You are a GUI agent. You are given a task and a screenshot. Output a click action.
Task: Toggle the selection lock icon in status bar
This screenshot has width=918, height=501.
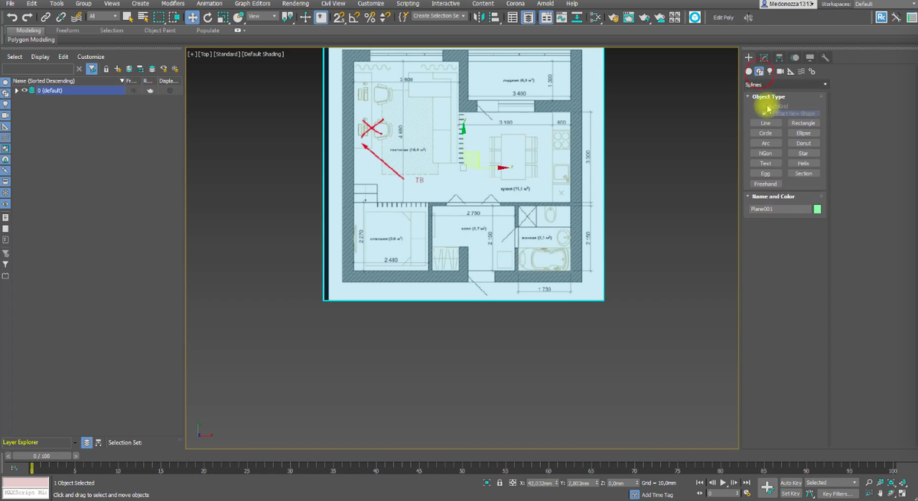pos(500,483)
